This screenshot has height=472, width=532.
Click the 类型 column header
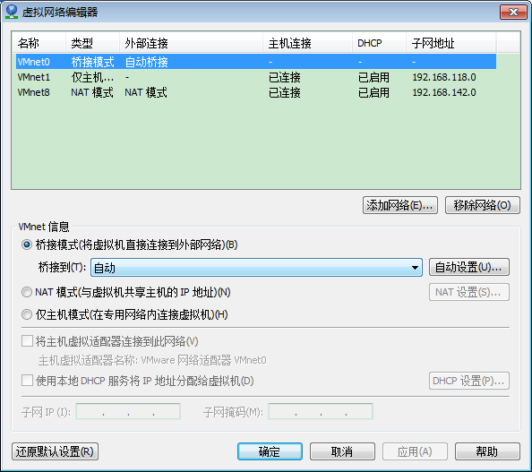coord(92,43)
